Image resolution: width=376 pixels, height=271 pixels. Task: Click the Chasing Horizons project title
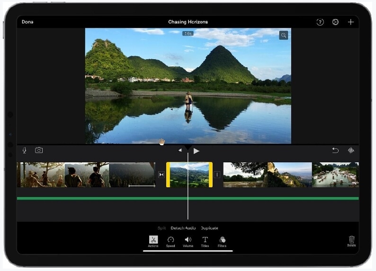coord(188,22)
